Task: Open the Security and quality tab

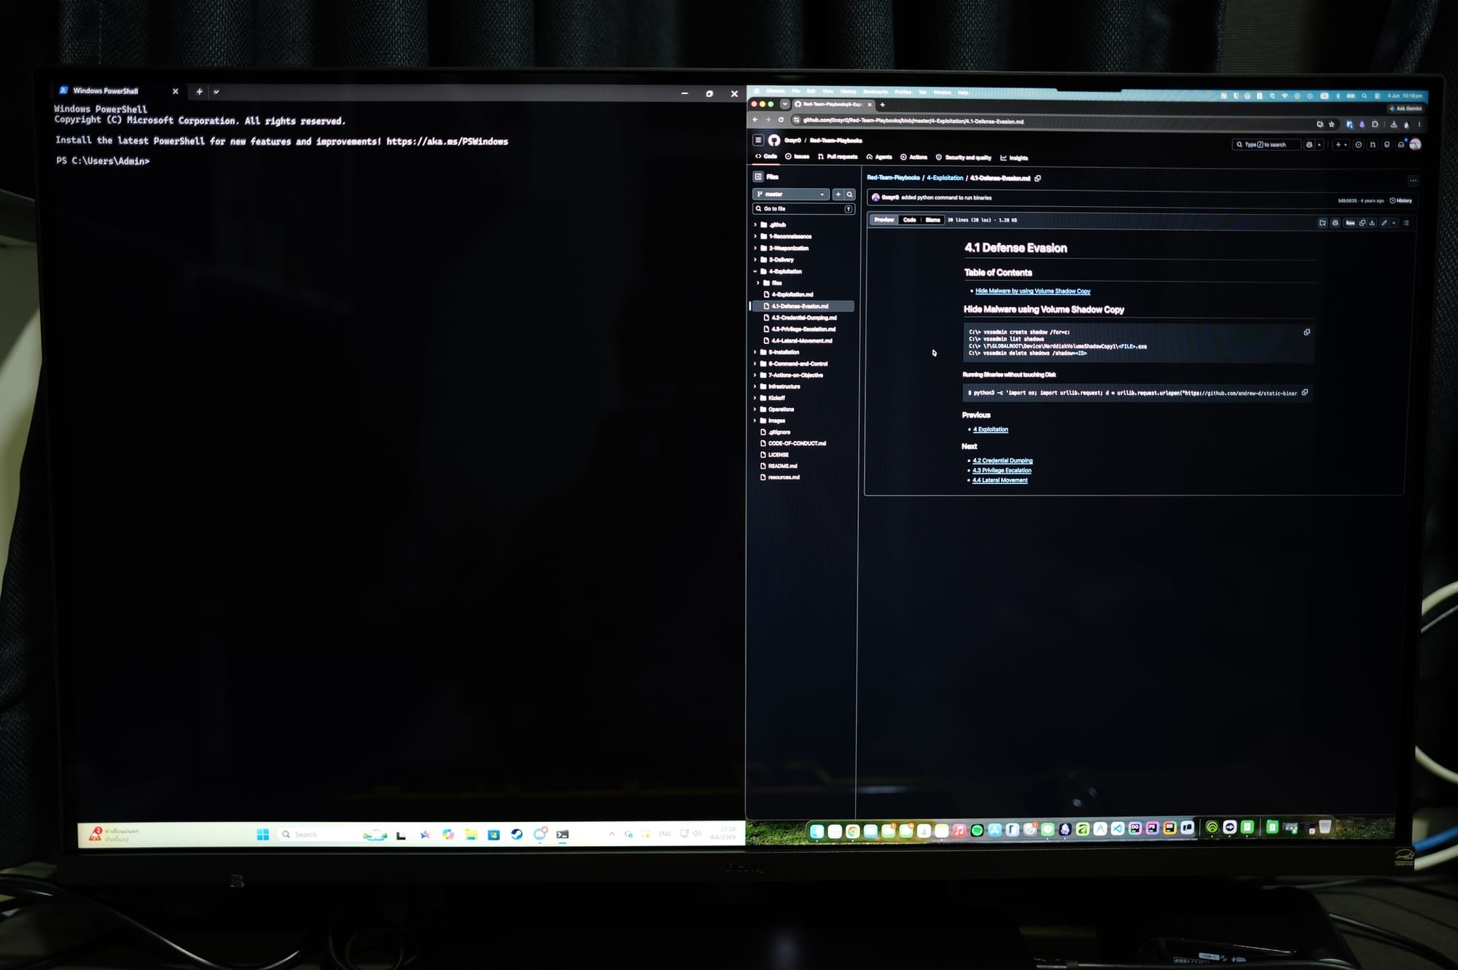Action: tap(963, 157)
